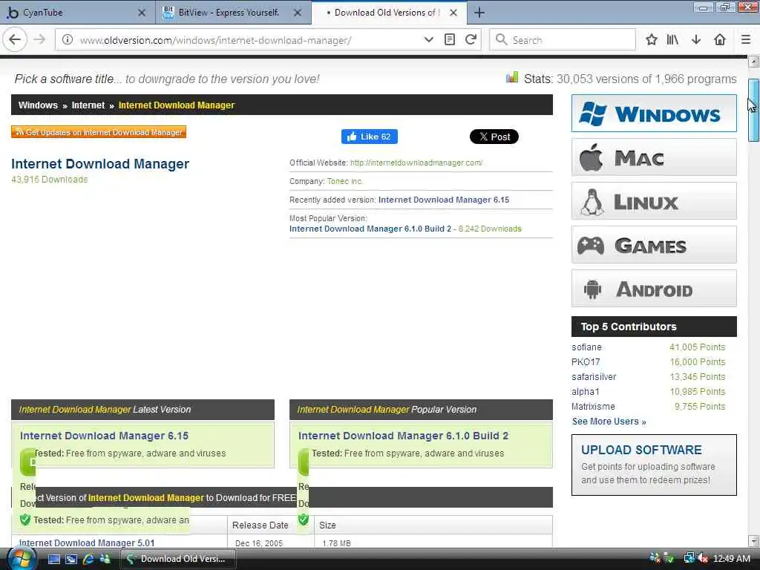Open contributor PKO17 profile

coord(586,362)
